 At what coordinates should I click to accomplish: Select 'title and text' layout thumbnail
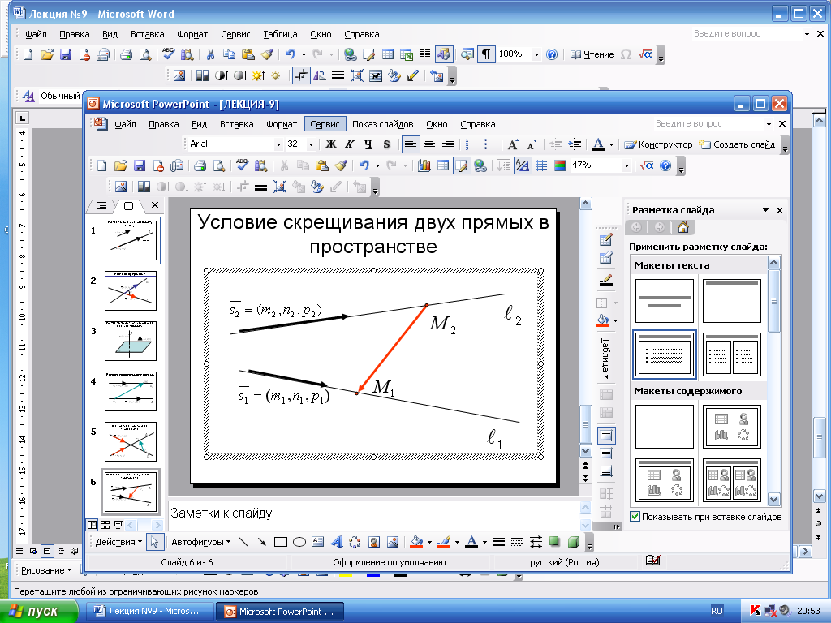click(x=664, y=354)
